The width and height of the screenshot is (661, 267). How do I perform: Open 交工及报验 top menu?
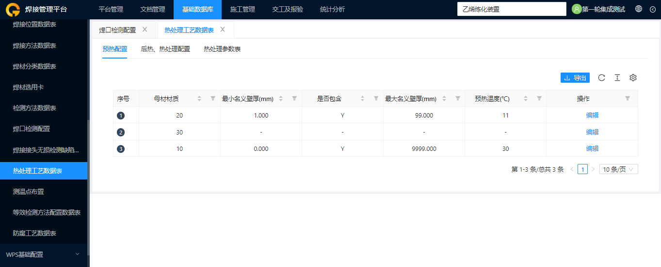287,9
